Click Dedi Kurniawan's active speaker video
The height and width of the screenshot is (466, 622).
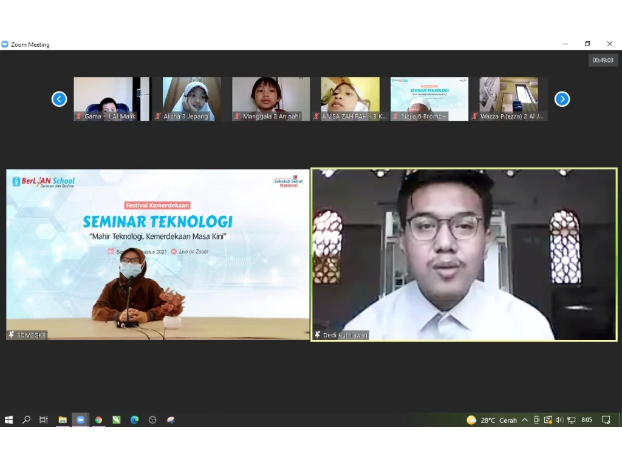[464, 254]
